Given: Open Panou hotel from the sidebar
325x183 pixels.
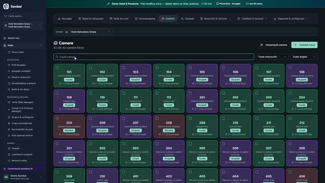Looking at the screenshot, I should (18, 52).
